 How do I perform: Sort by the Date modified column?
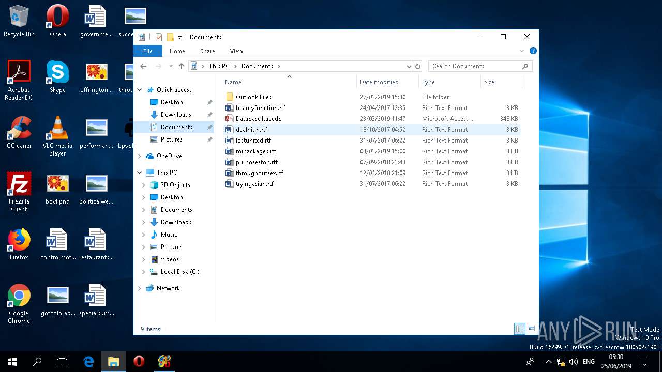(x=388, y=82)
